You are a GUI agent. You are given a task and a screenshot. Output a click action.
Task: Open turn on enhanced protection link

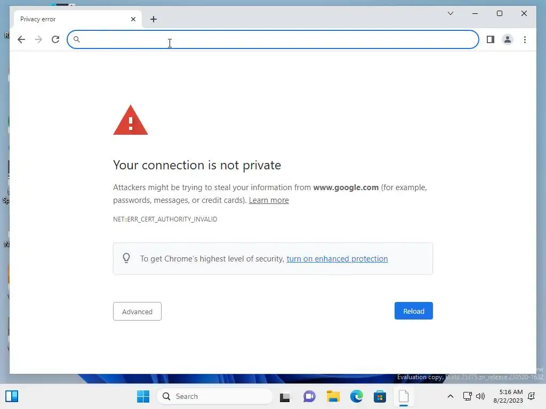[337, 259]
